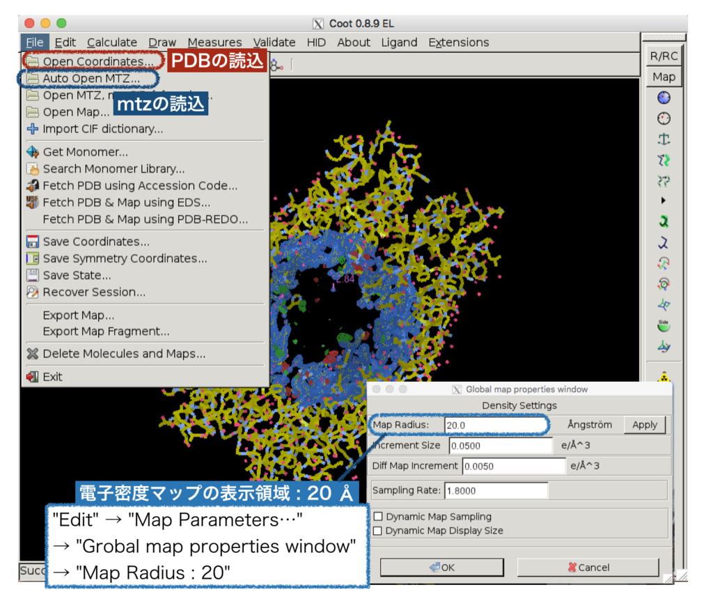Image resolution: width=713 pixels, height=601 pixels.
Task: Select the Edit Backbone Torsions icon
Action: click(x=664, y=347)
